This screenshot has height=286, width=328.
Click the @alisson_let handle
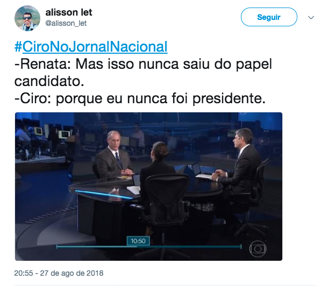(x=66, y=23)
